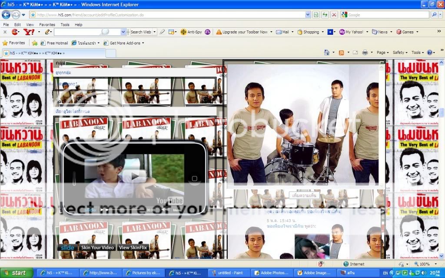Click the red Pac-Man toolbar icon
The image size is (445, 278).
(x=14, y=32)
